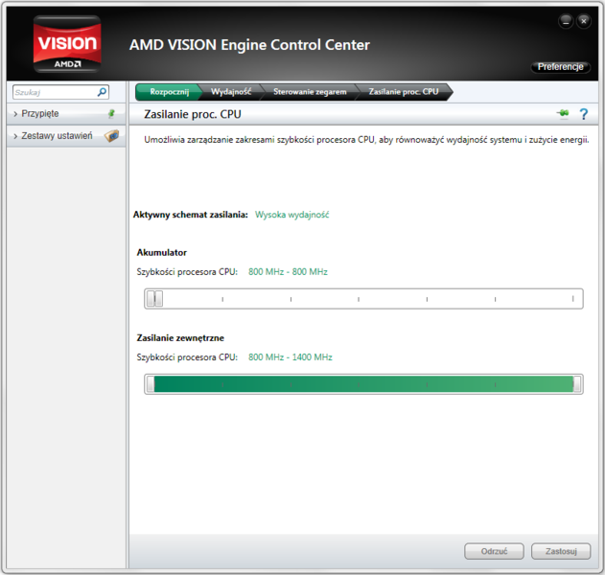Click Wysoka wydajność power scheme link
605x575 pixels.
[292, 215]
